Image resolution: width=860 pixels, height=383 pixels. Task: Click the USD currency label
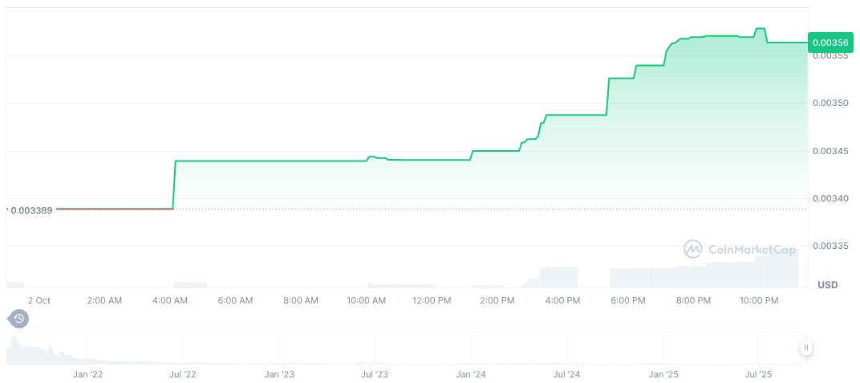(x=827, y=285)
